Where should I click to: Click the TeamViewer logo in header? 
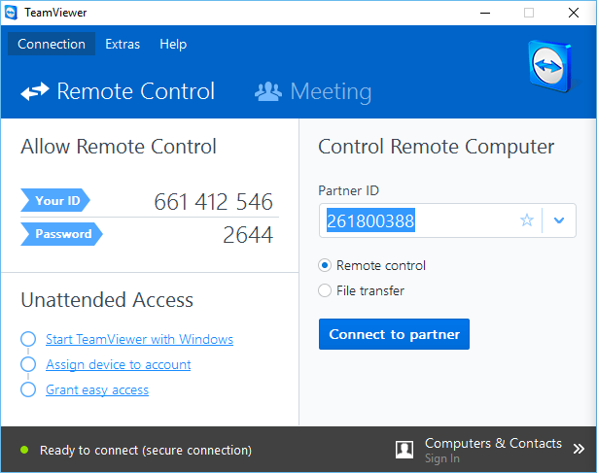click(549, 67)
